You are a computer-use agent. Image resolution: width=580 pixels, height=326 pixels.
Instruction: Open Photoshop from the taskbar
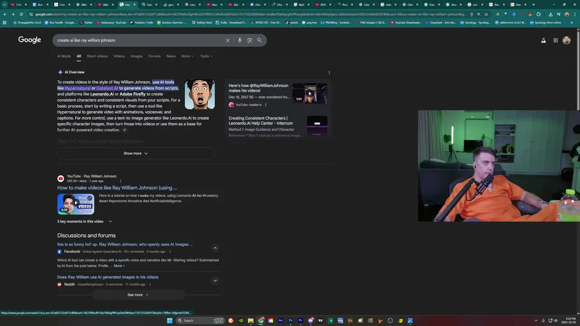tap(290, 321)
